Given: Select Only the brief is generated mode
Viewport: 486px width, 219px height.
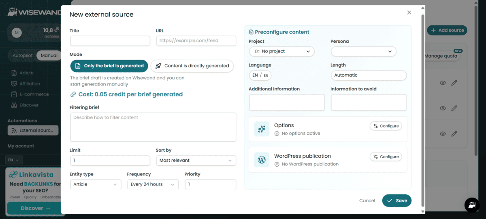Looking at the screenshot, I should point(109,66).
